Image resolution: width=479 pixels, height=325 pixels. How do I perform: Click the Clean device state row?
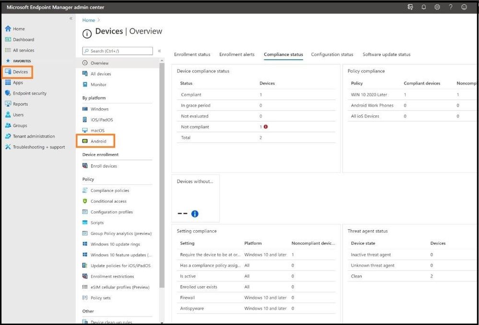[413, 276]
